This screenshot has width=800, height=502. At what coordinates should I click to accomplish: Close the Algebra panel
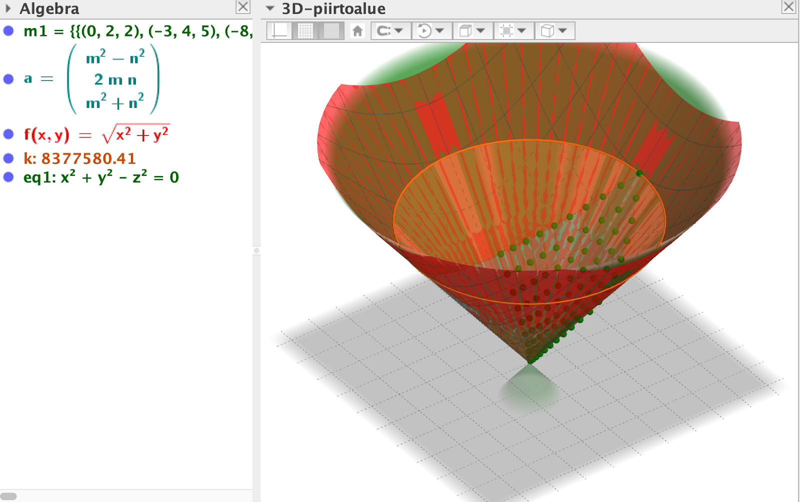[243, 6]
